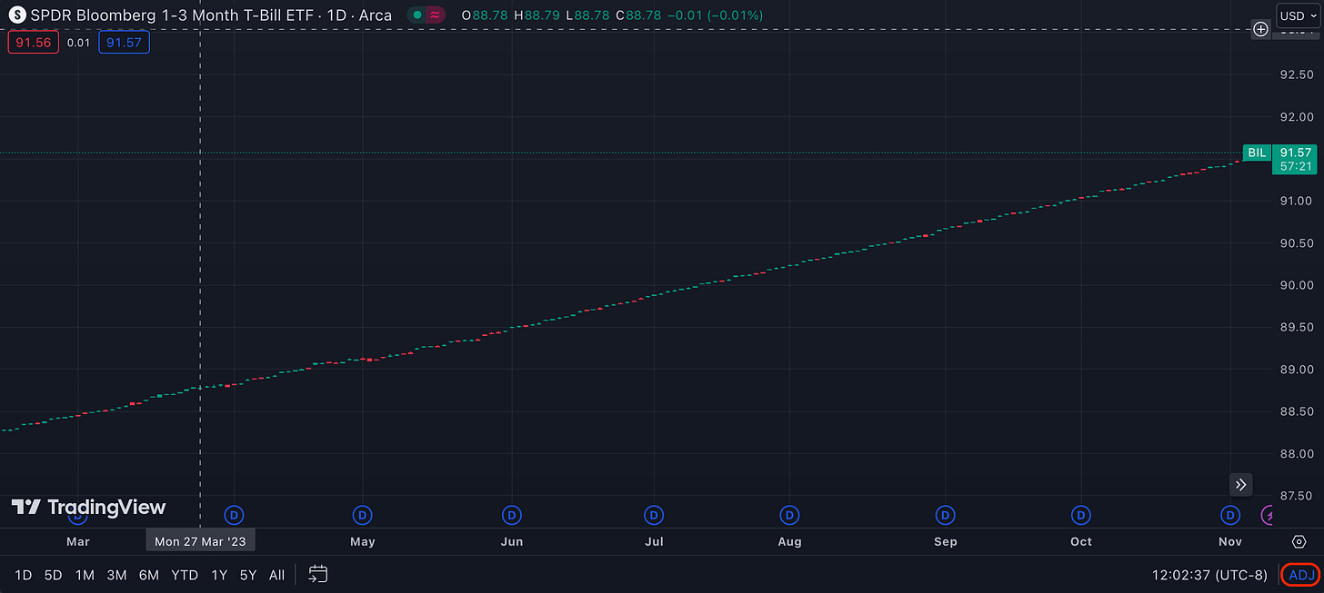Click the 89.00 price axis label
1324x593 pixels.
click(x=1296, y=370)
